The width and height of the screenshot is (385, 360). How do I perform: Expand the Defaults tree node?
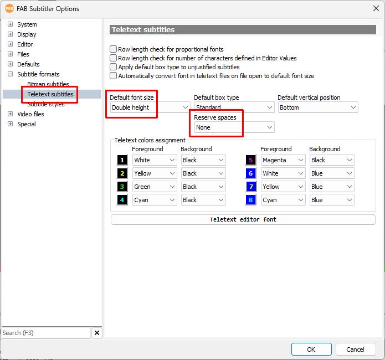[10, 64]
